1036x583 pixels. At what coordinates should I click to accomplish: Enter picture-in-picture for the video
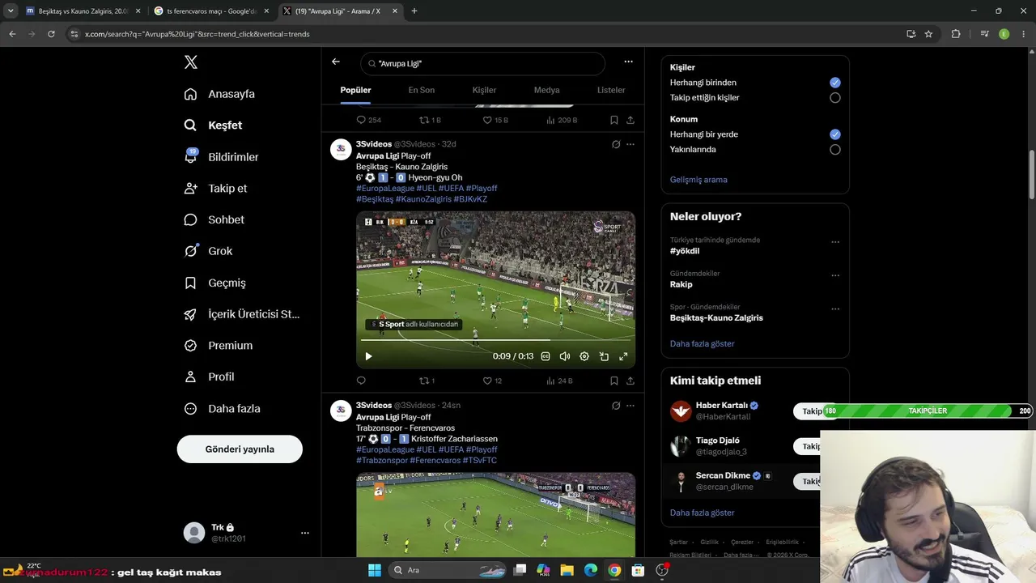pos(604,356)
